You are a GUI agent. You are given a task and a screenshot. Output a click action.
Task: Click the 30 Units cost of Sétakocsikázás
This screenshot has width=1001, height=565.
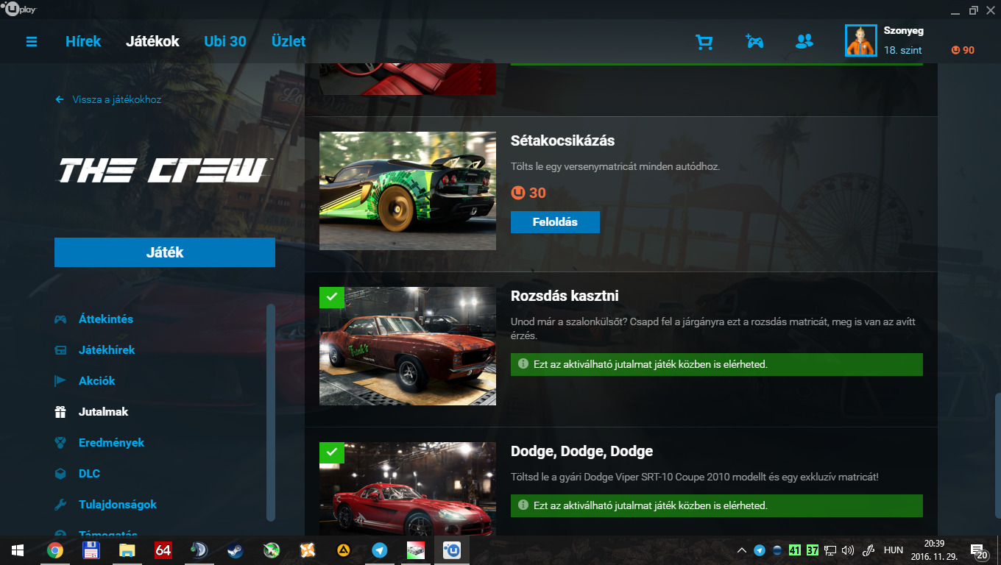528,193
